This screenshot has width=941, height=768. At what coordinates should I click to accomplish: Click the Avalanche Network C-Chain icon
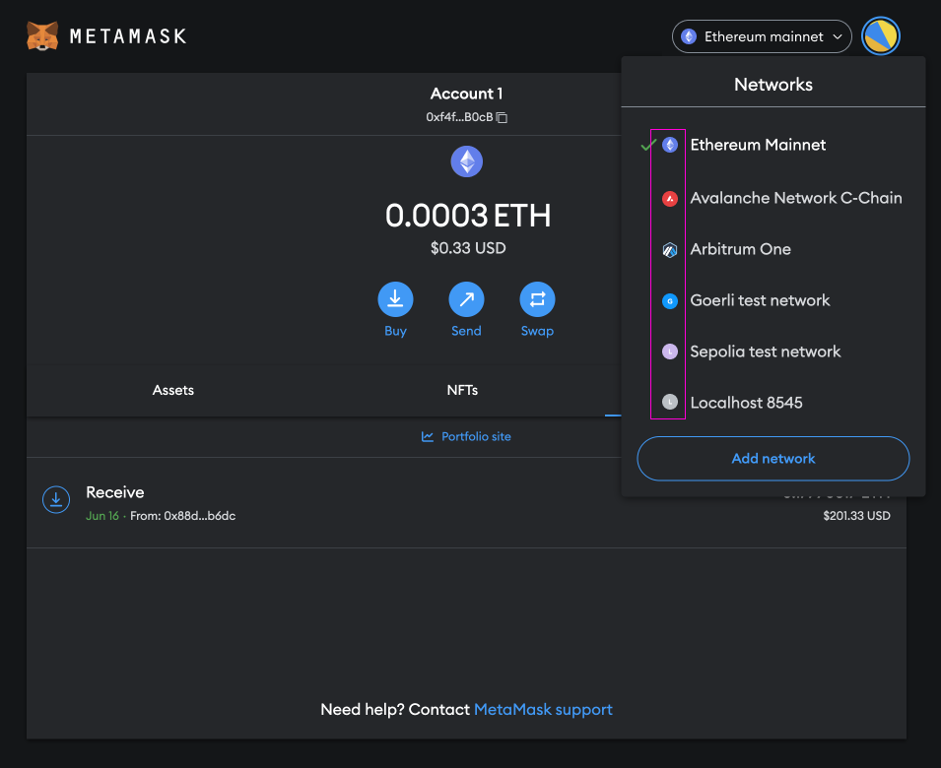pyautogui.click(x=669, y=197)
